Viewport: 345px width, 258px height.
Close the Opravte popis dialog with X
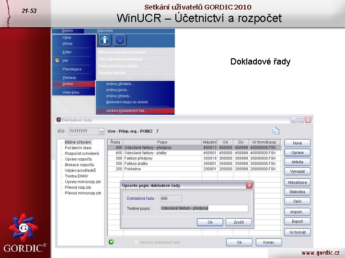(249, 185)
